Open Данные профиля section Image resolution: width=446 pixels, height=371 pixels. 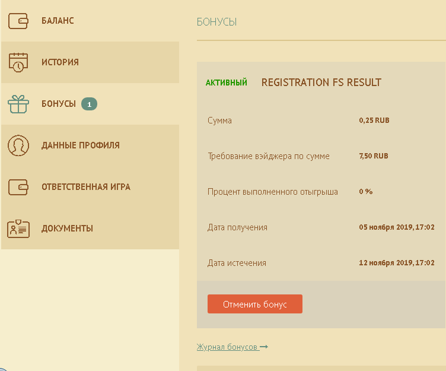81,145
